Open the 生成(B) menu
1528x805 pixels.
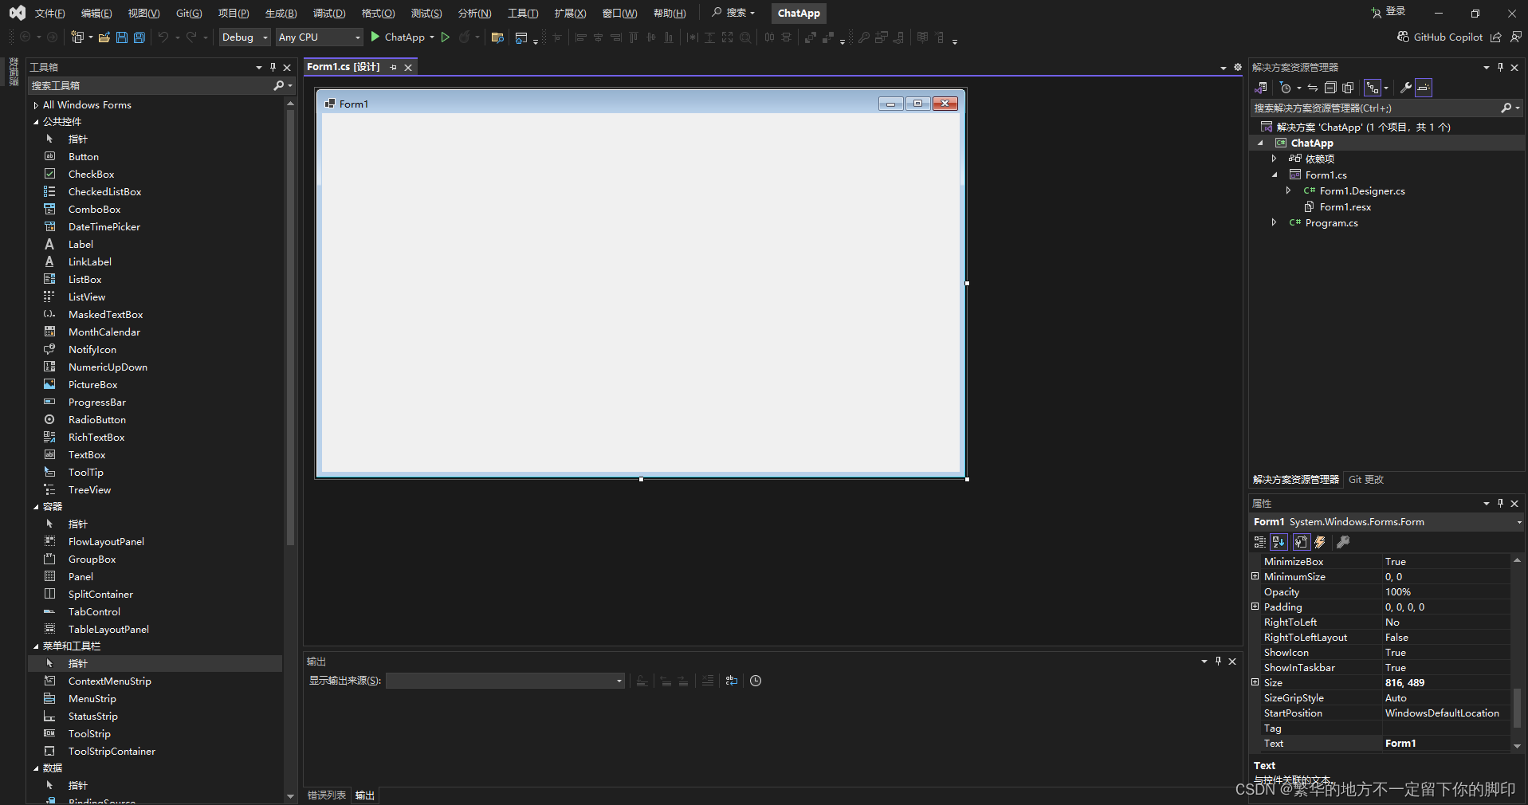tap(281, 14)
